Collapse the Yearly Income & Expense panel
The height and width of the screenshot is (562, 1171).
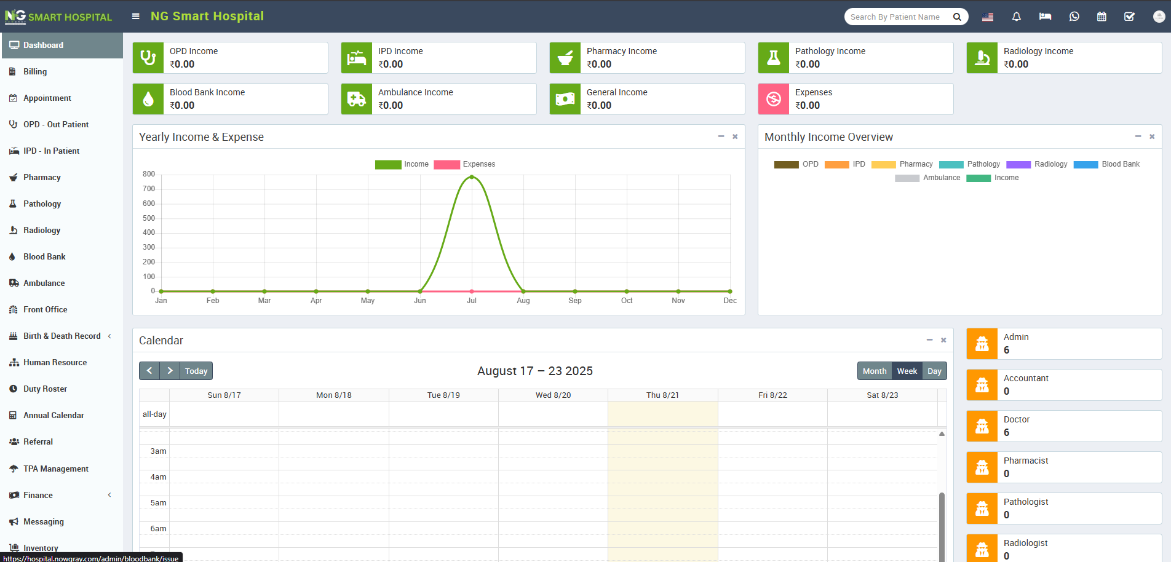pos(721,137)
